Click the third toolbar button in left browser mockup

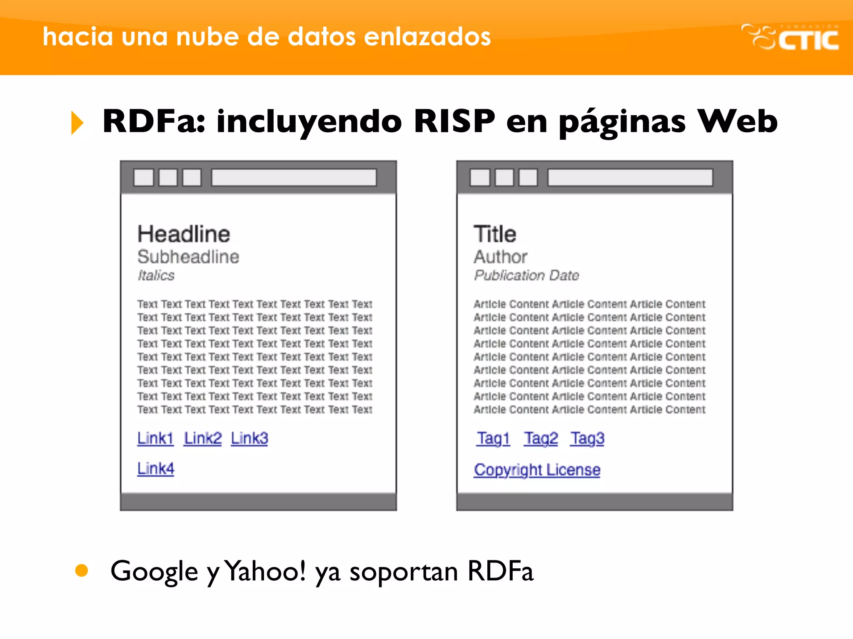pos(192,177)
